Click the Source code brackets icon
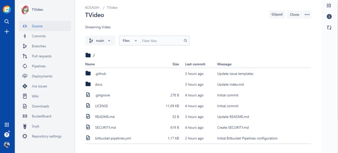Image resolution: width=338 pixels, height=153 pixels. point(25,26)
